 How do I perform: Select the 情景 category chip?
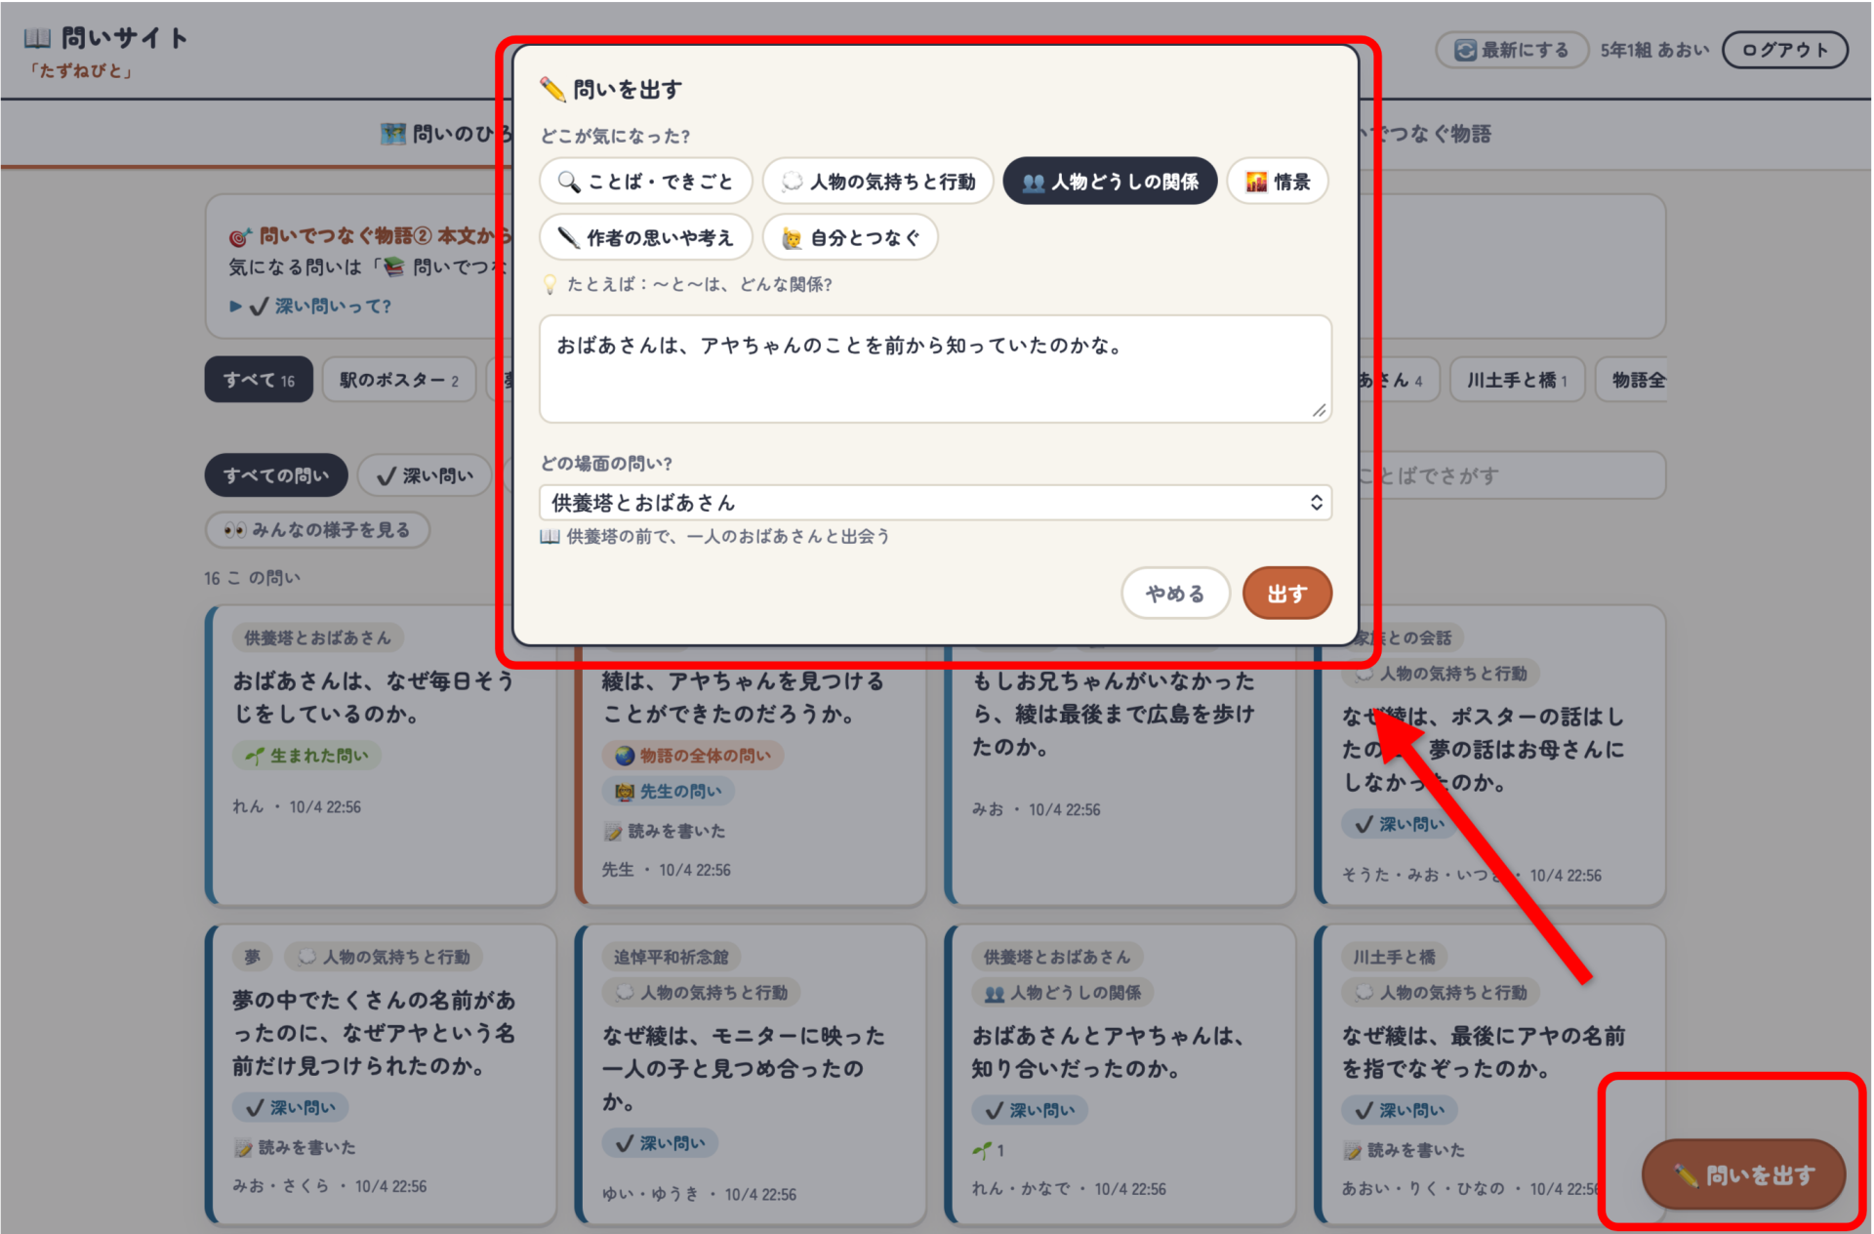pyautogui.click(x=1278, y=182)
